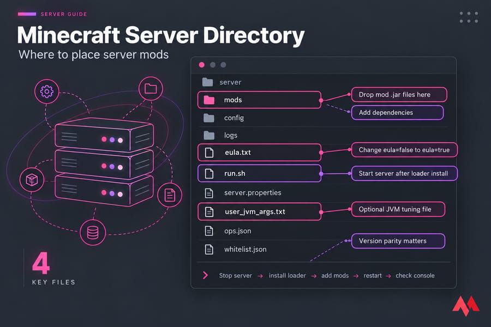The height and width of the screenshot is (327, 491).
Task: Click the folder circle icon above the server stack
Action: pos(151,88)
